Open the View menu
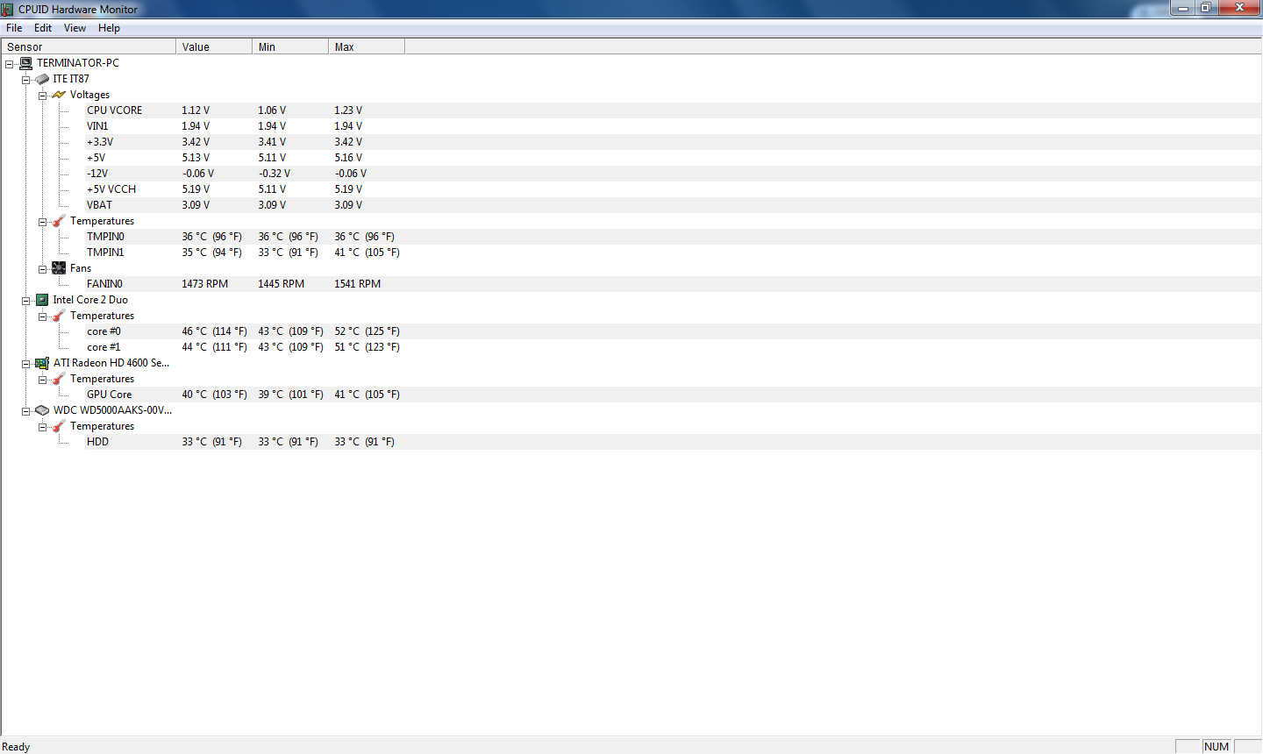The height and width of the screenshot is (754, 1263). pyautogui.click(x=75, y=28)
